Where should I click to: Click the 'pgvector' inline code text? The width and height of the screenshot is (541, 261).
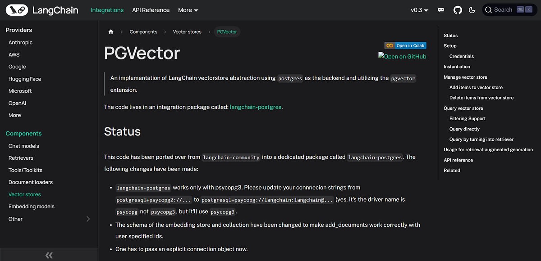(403, 78)
